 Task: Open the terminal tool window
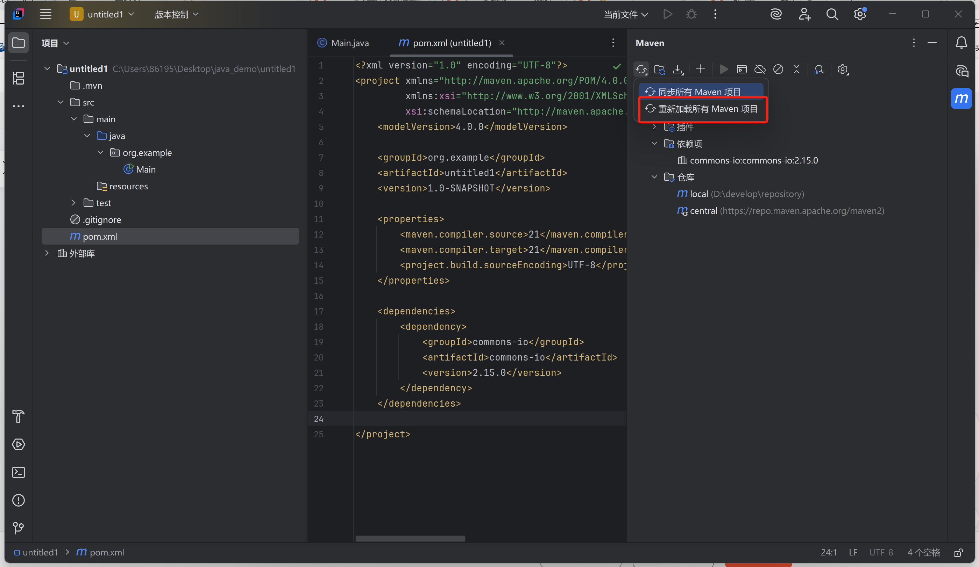[18, 472]
